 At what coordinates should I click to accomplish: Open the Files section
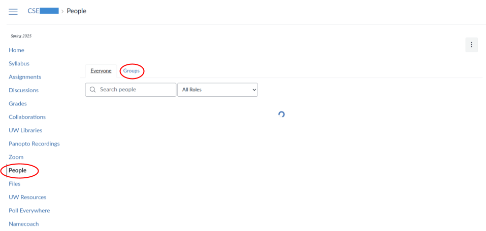[x=15, y=184]
